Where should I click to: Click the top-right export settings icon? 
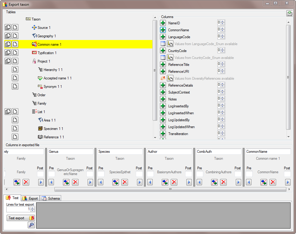click(289, 14)
